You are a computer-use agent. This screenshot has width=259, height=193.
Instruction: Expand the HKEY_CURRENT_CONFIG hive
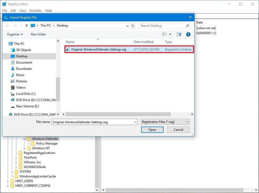[8, 186]
